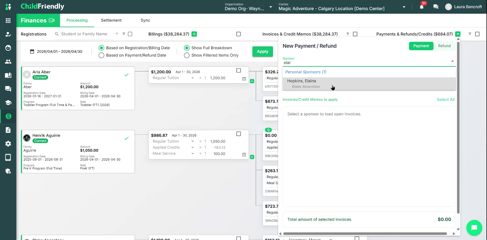Switch to the Processing tab
The image size is (487, 240).
[77, 20]
